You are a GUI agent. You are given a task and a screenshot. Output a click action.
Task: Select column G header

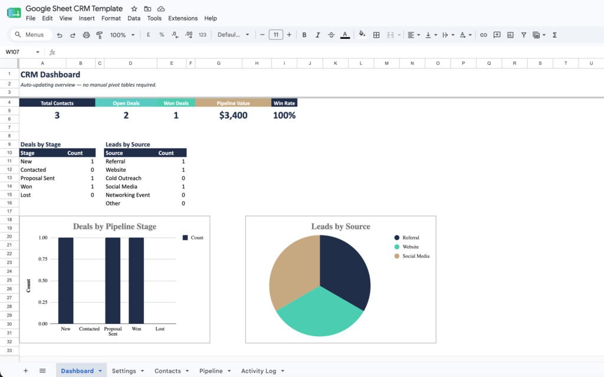tap(218, 63)
